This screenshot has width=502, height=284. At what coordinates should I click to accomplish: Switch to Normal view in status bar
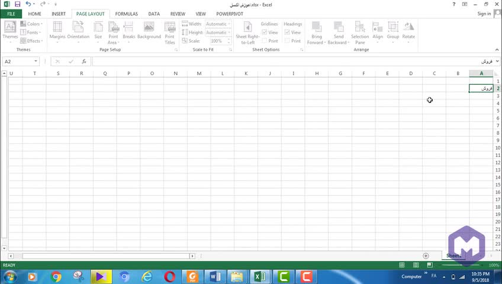[x=402, y=265]
